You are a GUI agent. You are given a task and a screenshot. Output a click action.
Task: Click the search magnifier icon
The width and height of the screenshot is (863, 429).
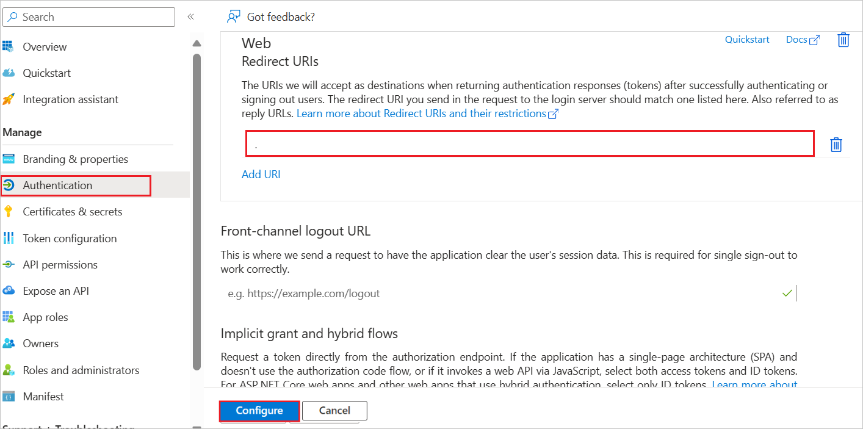click(13, 17)
